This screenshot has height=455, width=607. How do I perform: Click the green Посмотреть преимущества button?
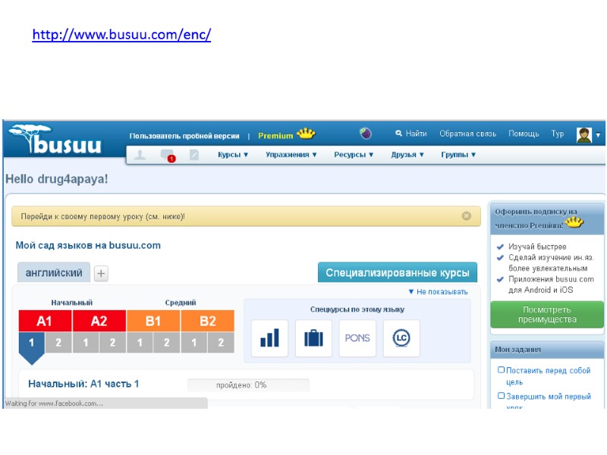pos(547,315)
